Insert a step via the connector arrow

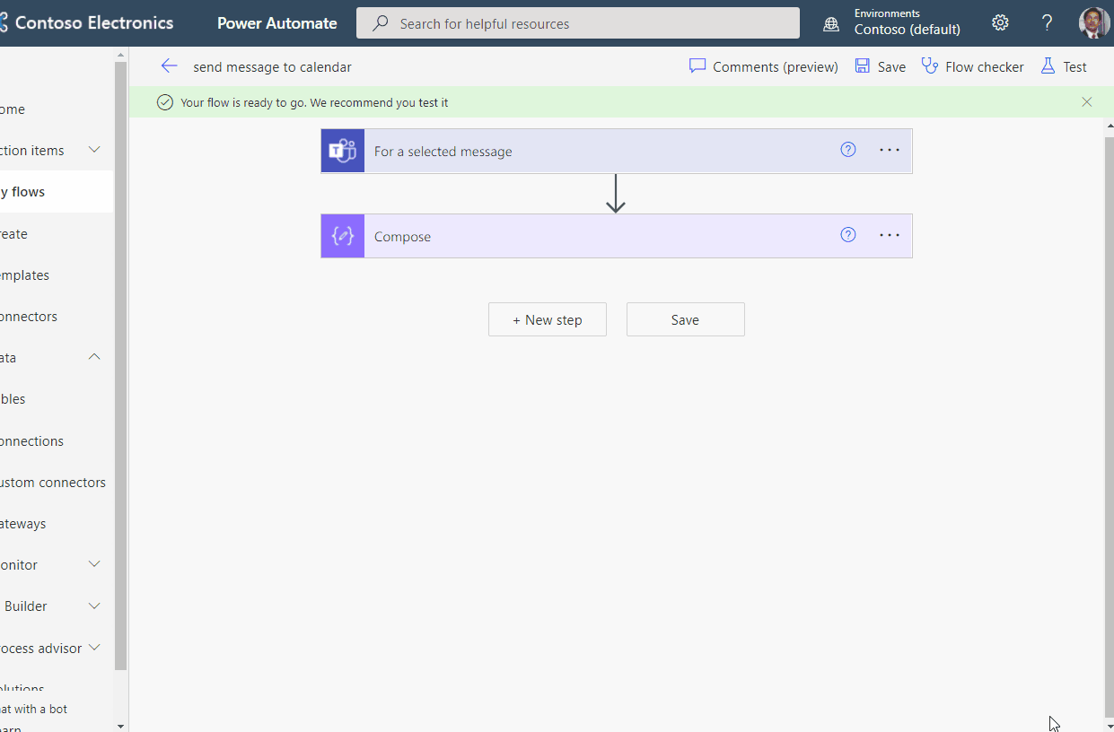[616, 194]
